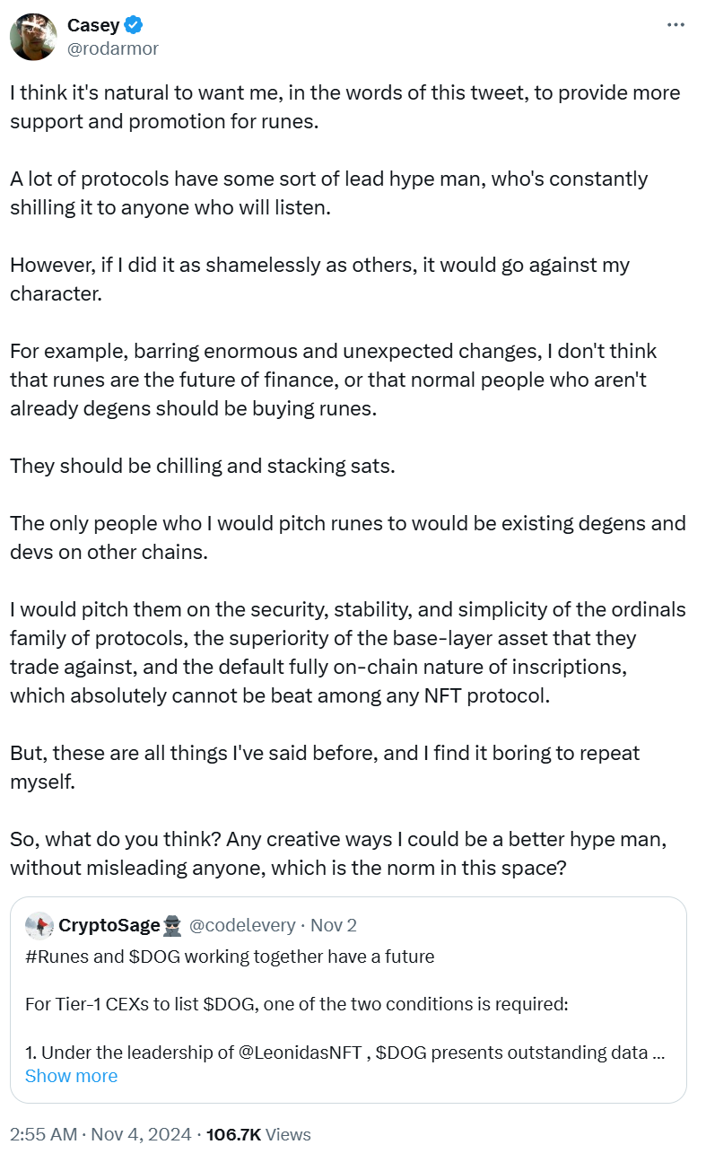
Task: Click CryptoSage's small avatar in the quoted tweet
Action: tap(39, 924)
